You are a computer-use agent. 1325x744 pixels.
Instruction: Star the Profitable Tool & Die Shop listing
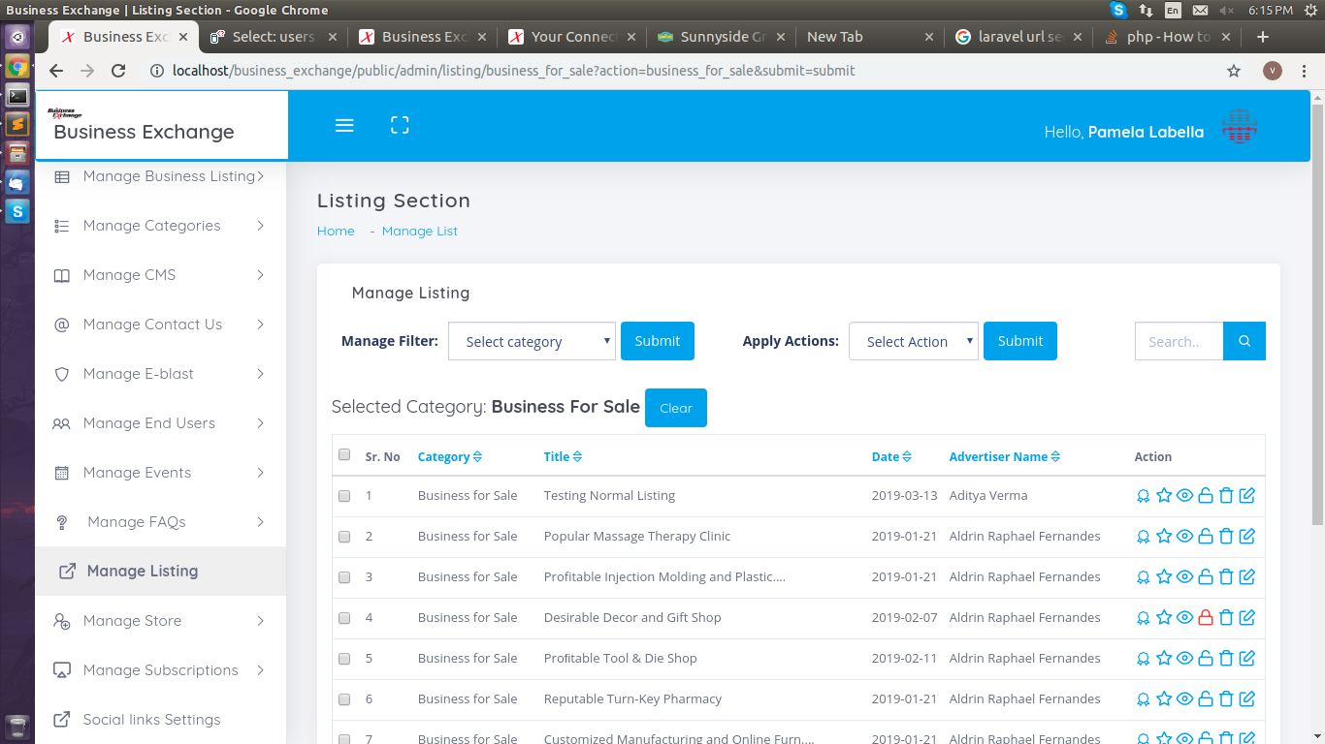[x=1164, y=659]
